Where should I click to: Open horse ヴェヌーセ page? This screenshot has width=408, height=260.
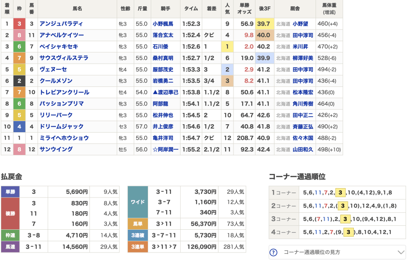coord(53,69)
